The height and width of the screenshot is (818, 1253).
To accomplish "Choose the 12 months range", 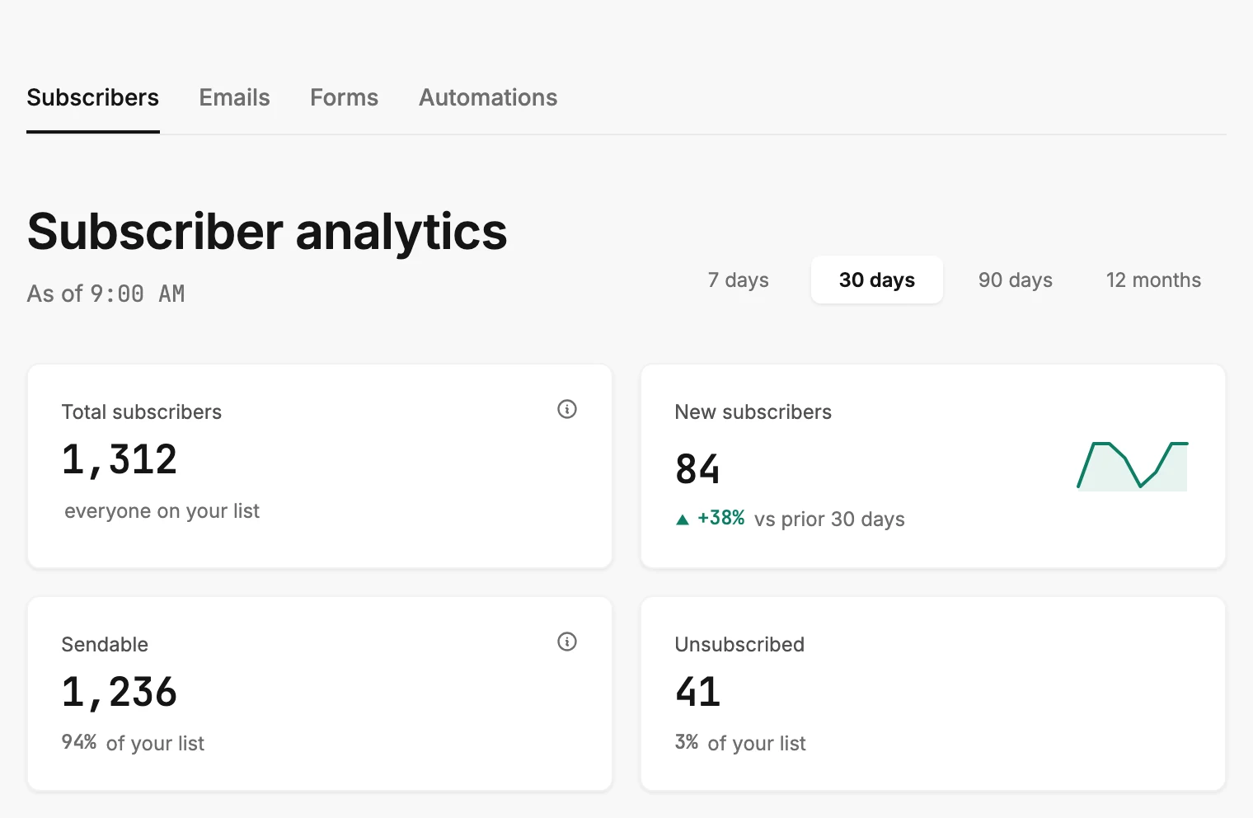I will pos(1154,280).
